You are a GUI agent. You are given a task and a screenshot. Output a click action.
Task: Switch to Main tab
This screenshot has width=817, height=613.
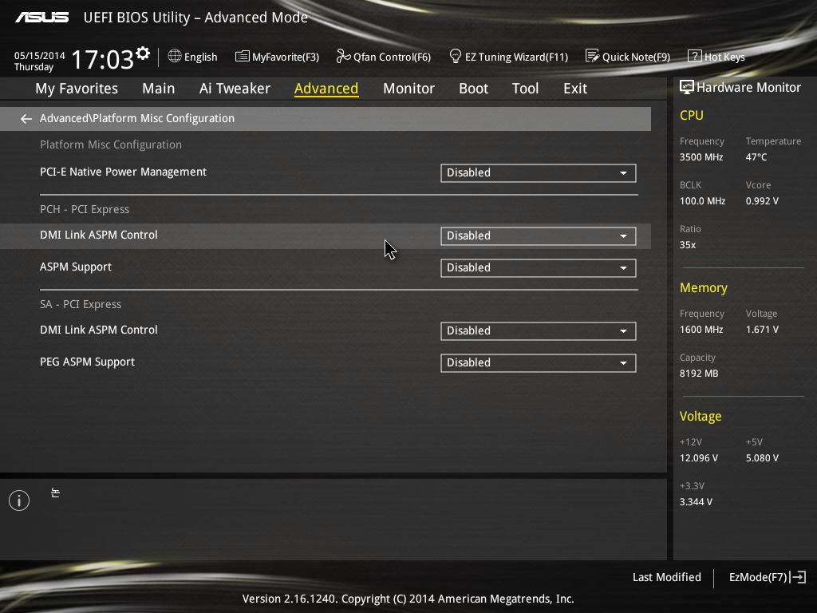pyautogui.click(x=159, y=89)
